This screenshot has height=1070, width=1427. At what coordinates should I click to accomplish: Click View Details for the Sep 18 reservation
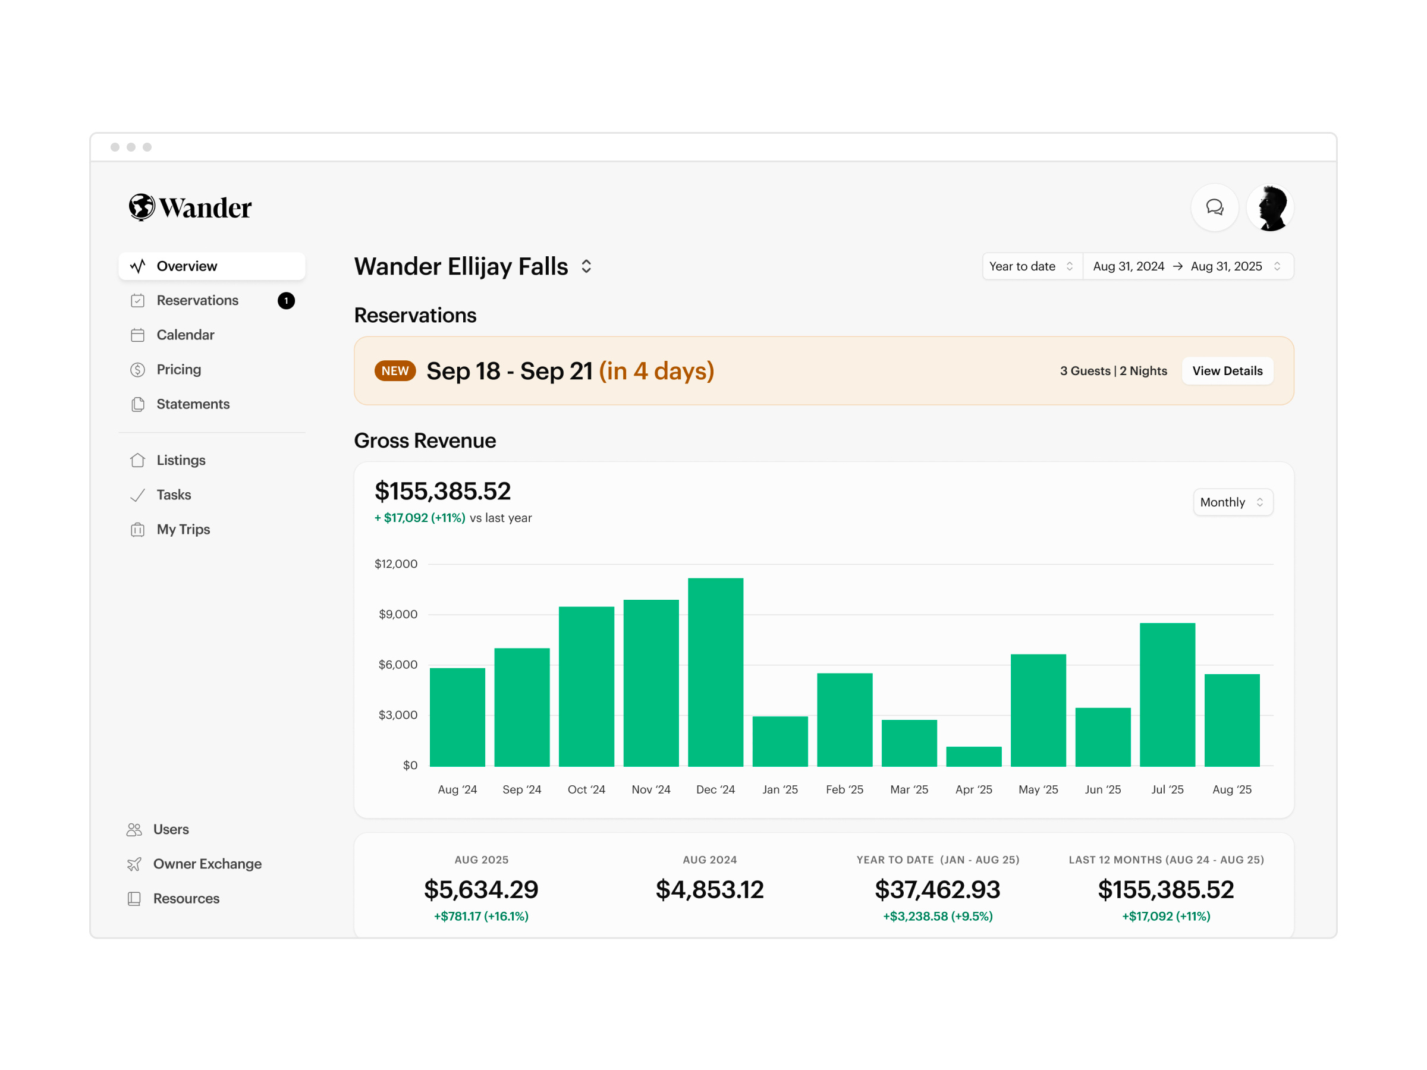point(1227,371)
